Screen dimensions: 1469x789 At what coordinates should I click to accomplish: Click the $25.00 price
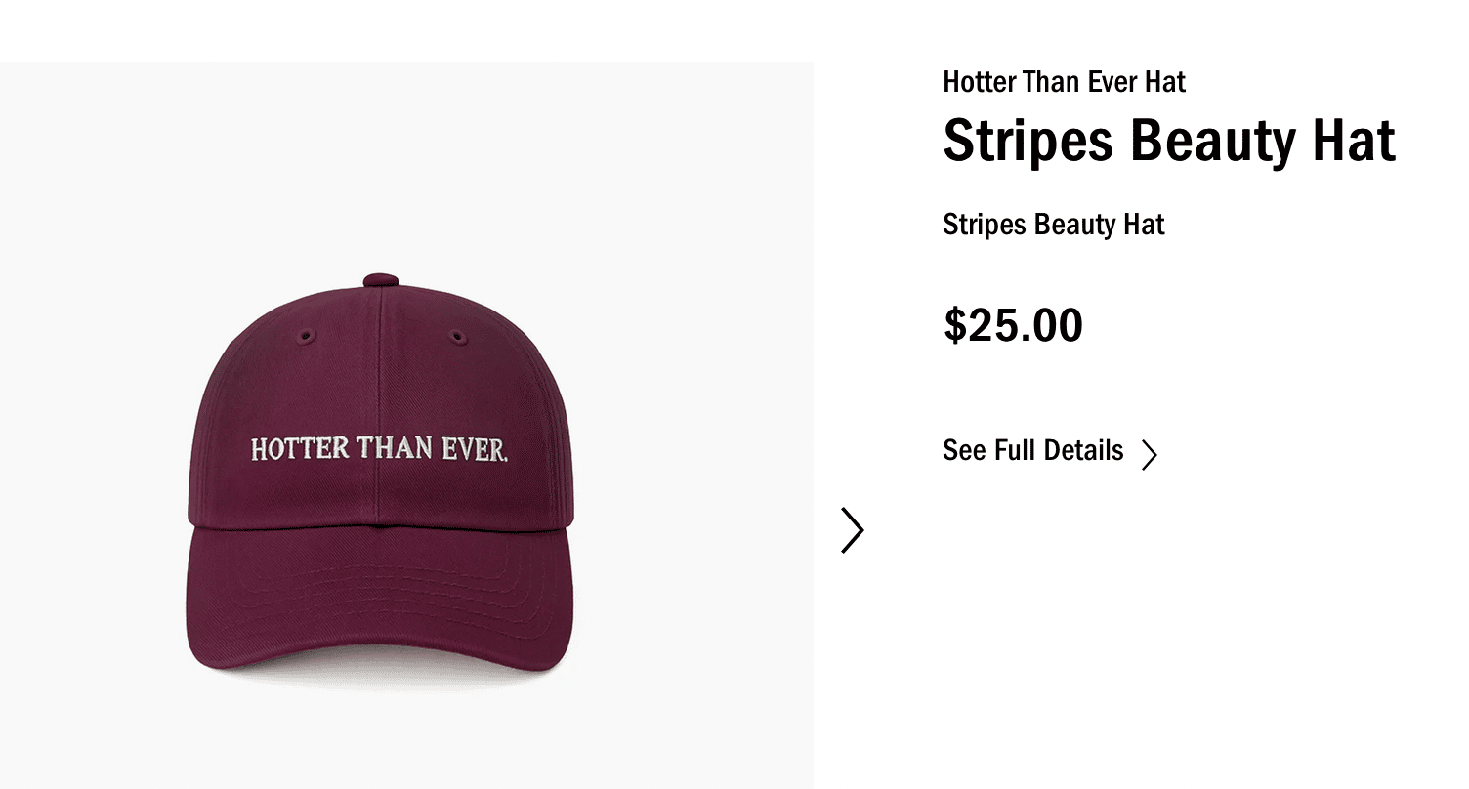click(x=1013, y=325)
